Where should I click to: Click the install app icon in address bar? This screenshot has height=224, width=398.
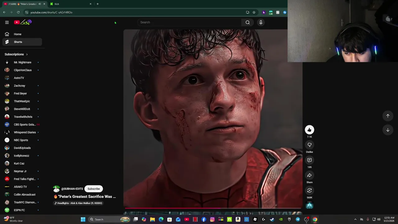click(x=248, y=12)
